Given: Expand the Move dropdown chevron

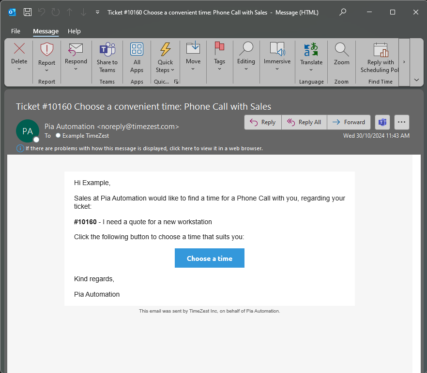Looking at the screenshot, I should pos(193,69).
